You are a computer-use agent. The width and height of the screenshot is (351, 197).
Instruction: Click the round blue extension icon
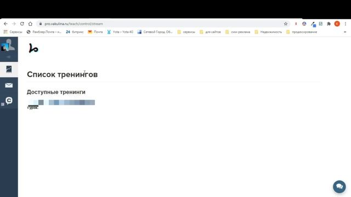pyautogui.click(x=304, y=24)
